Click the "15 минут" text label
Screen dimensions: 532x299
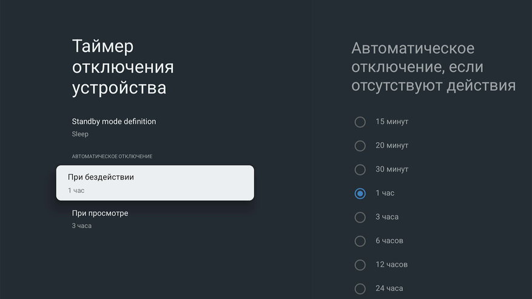click(x=392, y=122)
